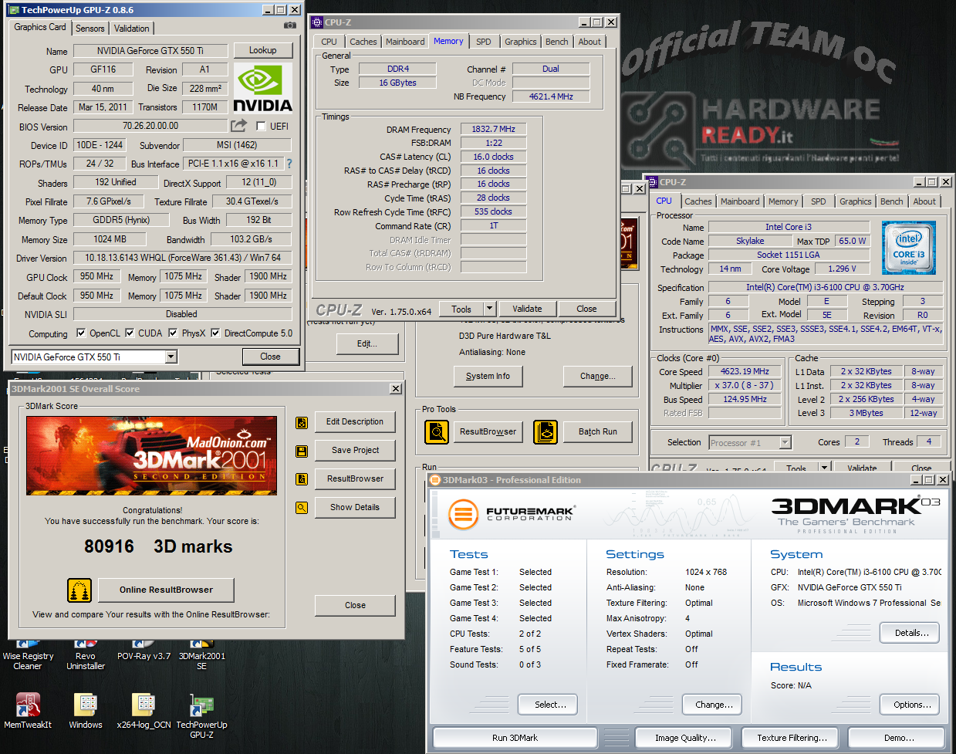This screenshot has width=956, height=754.
Task: Click the Edit Description button
Action: 355,422
